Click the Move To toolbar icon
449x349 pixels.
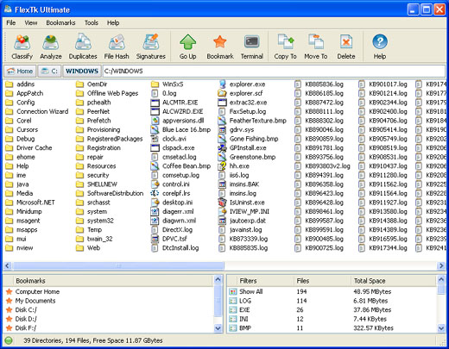tap(316, 47)
